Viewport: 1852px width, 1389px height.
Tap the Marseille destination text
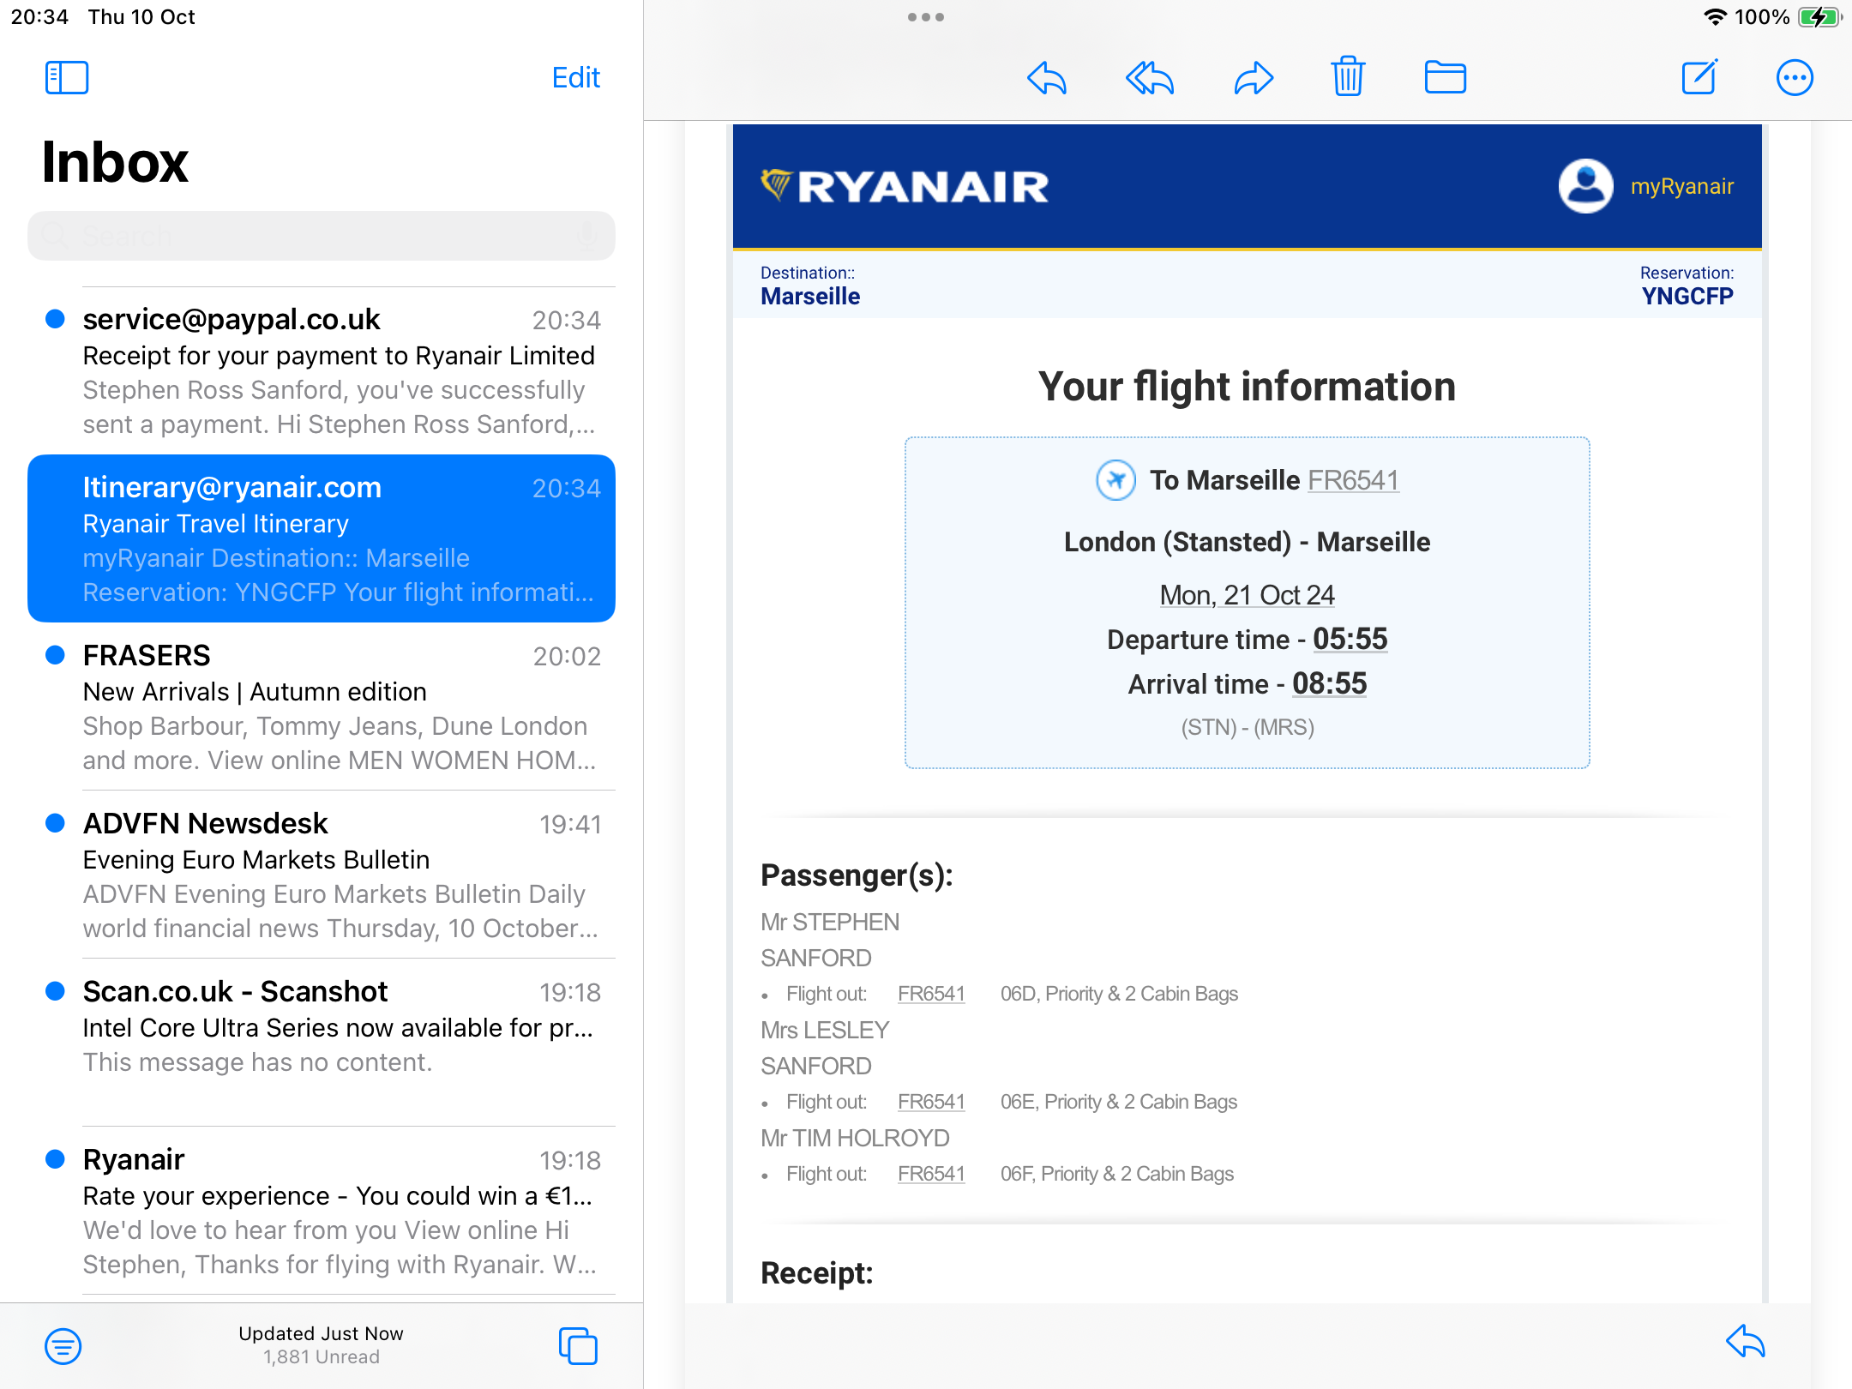810,296
